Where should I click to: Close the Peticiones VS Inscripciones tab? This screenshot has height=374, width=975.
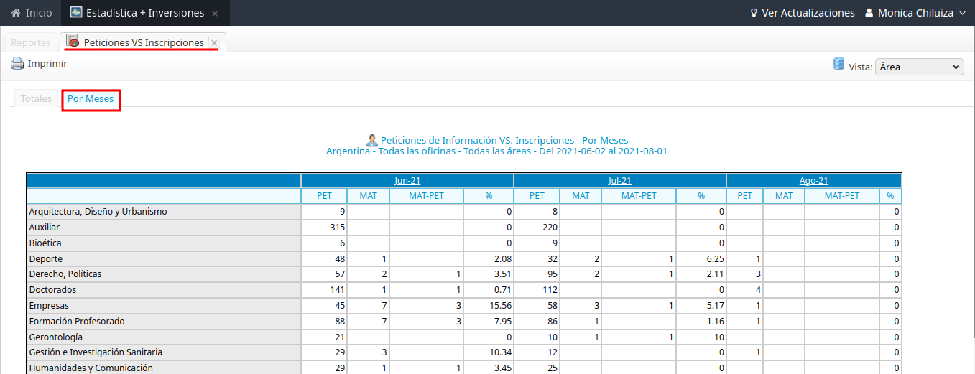214,42
